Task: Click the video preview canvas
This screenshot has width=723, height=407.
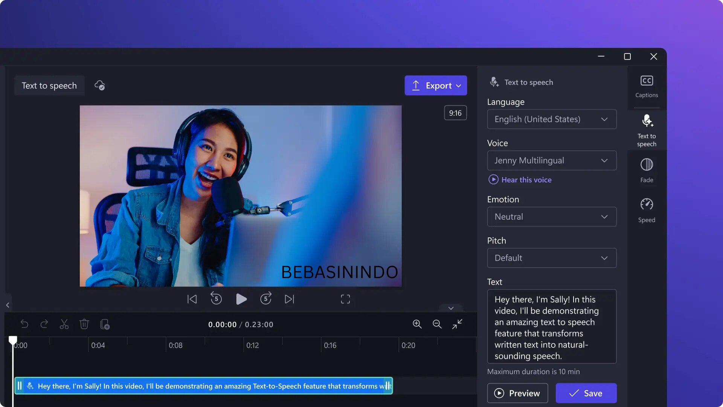Action: pyautogui.click(x=241, y=196)
